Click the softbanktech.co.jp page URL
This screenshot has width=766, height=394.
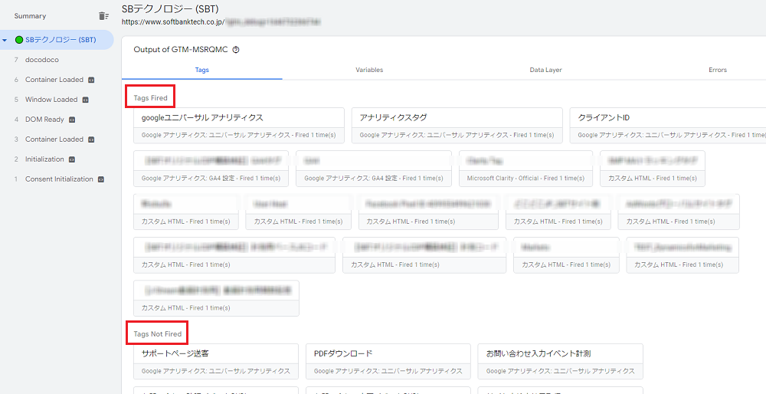[173, 22]
